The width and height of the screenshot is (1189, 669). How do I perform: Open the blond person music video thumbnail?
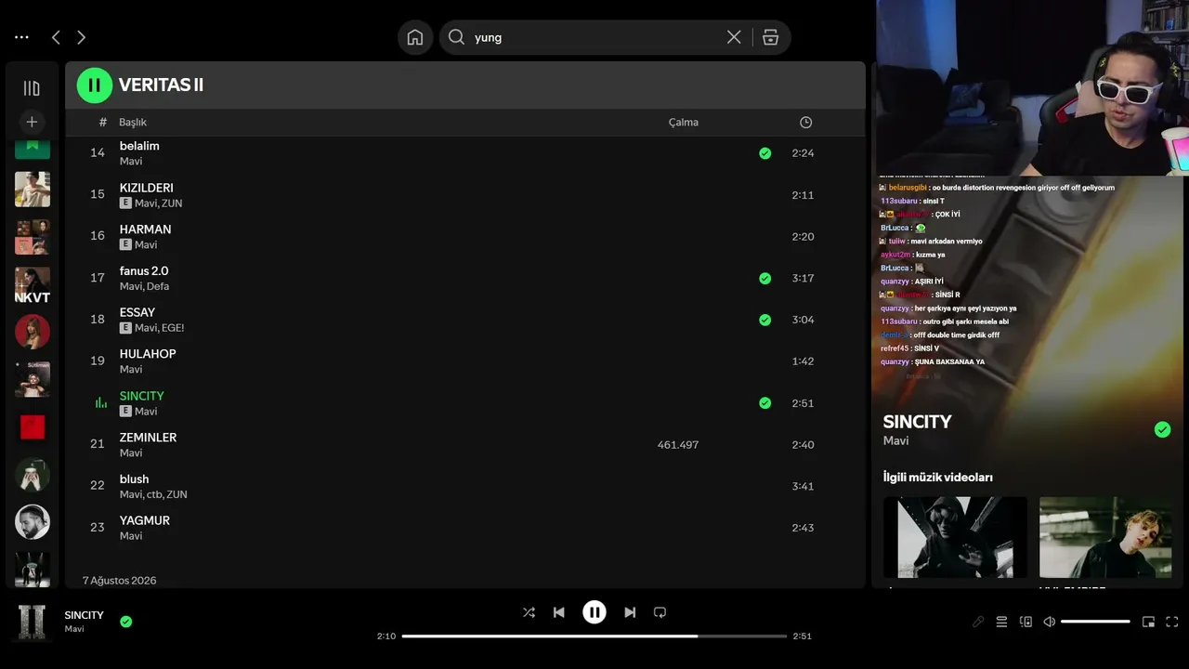pos(1105,537)
